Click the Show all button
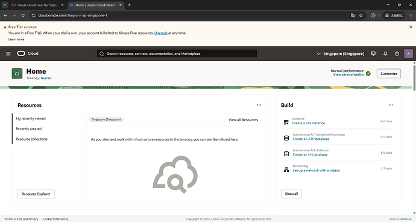The image size is (416, 222). click(x=291, y=194)
